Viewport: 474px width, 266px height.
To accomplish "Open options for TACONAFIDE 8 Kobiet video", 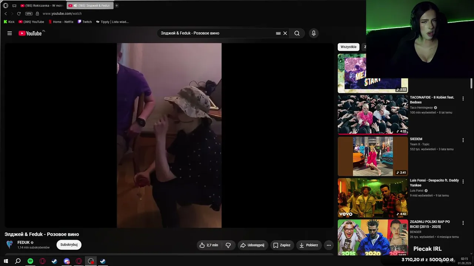I will pos(463,99).
